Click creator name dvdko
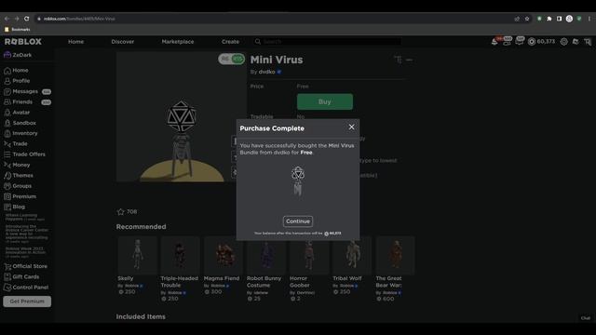The width and height of the screenshot is (596, 335). pyautogui.click(x=266, y=72)
